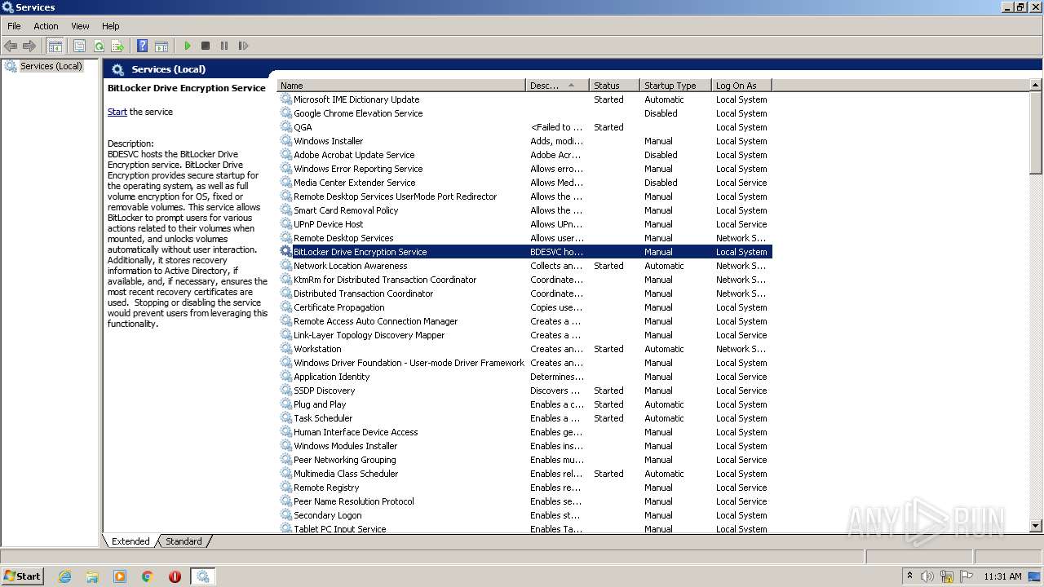1044x587 pixels.
Task: Click the Export List toolbar icon
Action: (x=117, y=46)
